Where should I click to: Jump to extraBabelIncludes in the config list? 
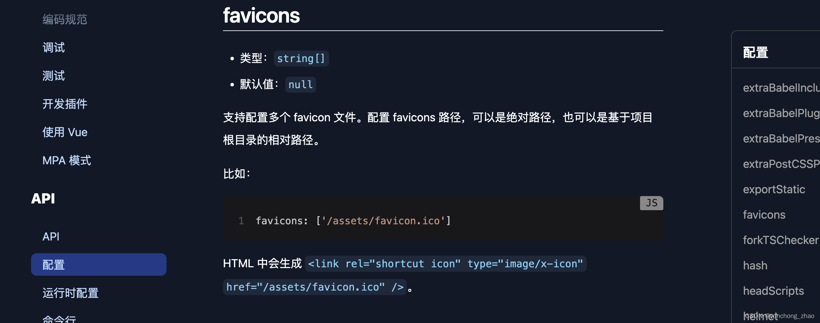tap(781, 88)
